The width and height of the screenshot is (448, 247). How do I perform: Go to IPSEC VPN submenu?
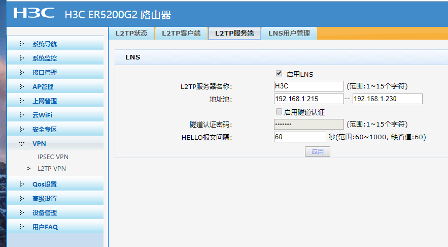(x=53, y=157)
